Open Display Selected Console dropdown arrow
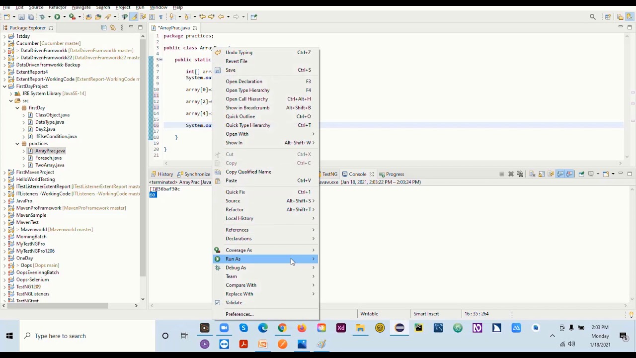This screenshot has height=358, width=636. (x=598, y=174)
